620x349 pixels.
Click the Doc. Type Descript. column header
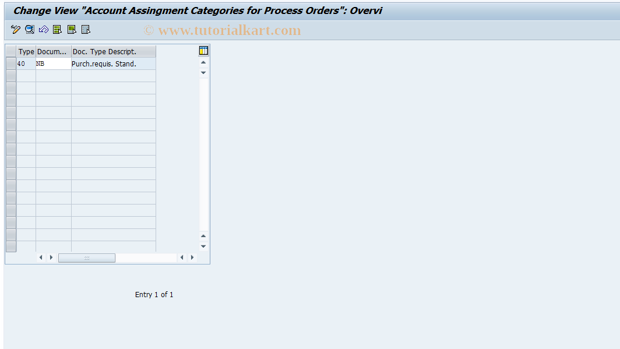[114, 52]
